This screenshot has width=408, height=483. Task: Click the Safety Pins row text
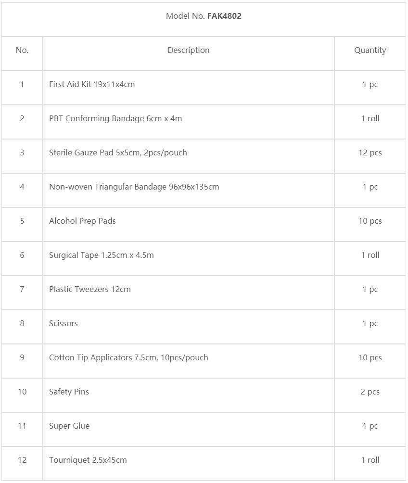(69, 392)
